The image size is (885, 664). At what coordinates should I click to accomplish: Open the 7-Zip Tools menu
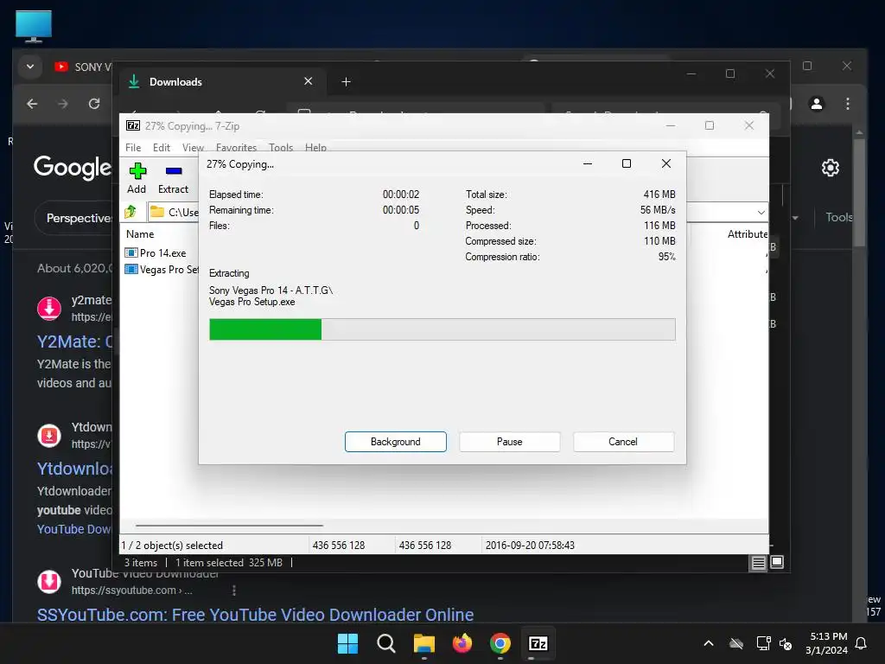281,147
